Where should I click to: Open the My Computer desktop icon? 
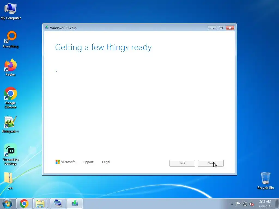pos(11,11)
